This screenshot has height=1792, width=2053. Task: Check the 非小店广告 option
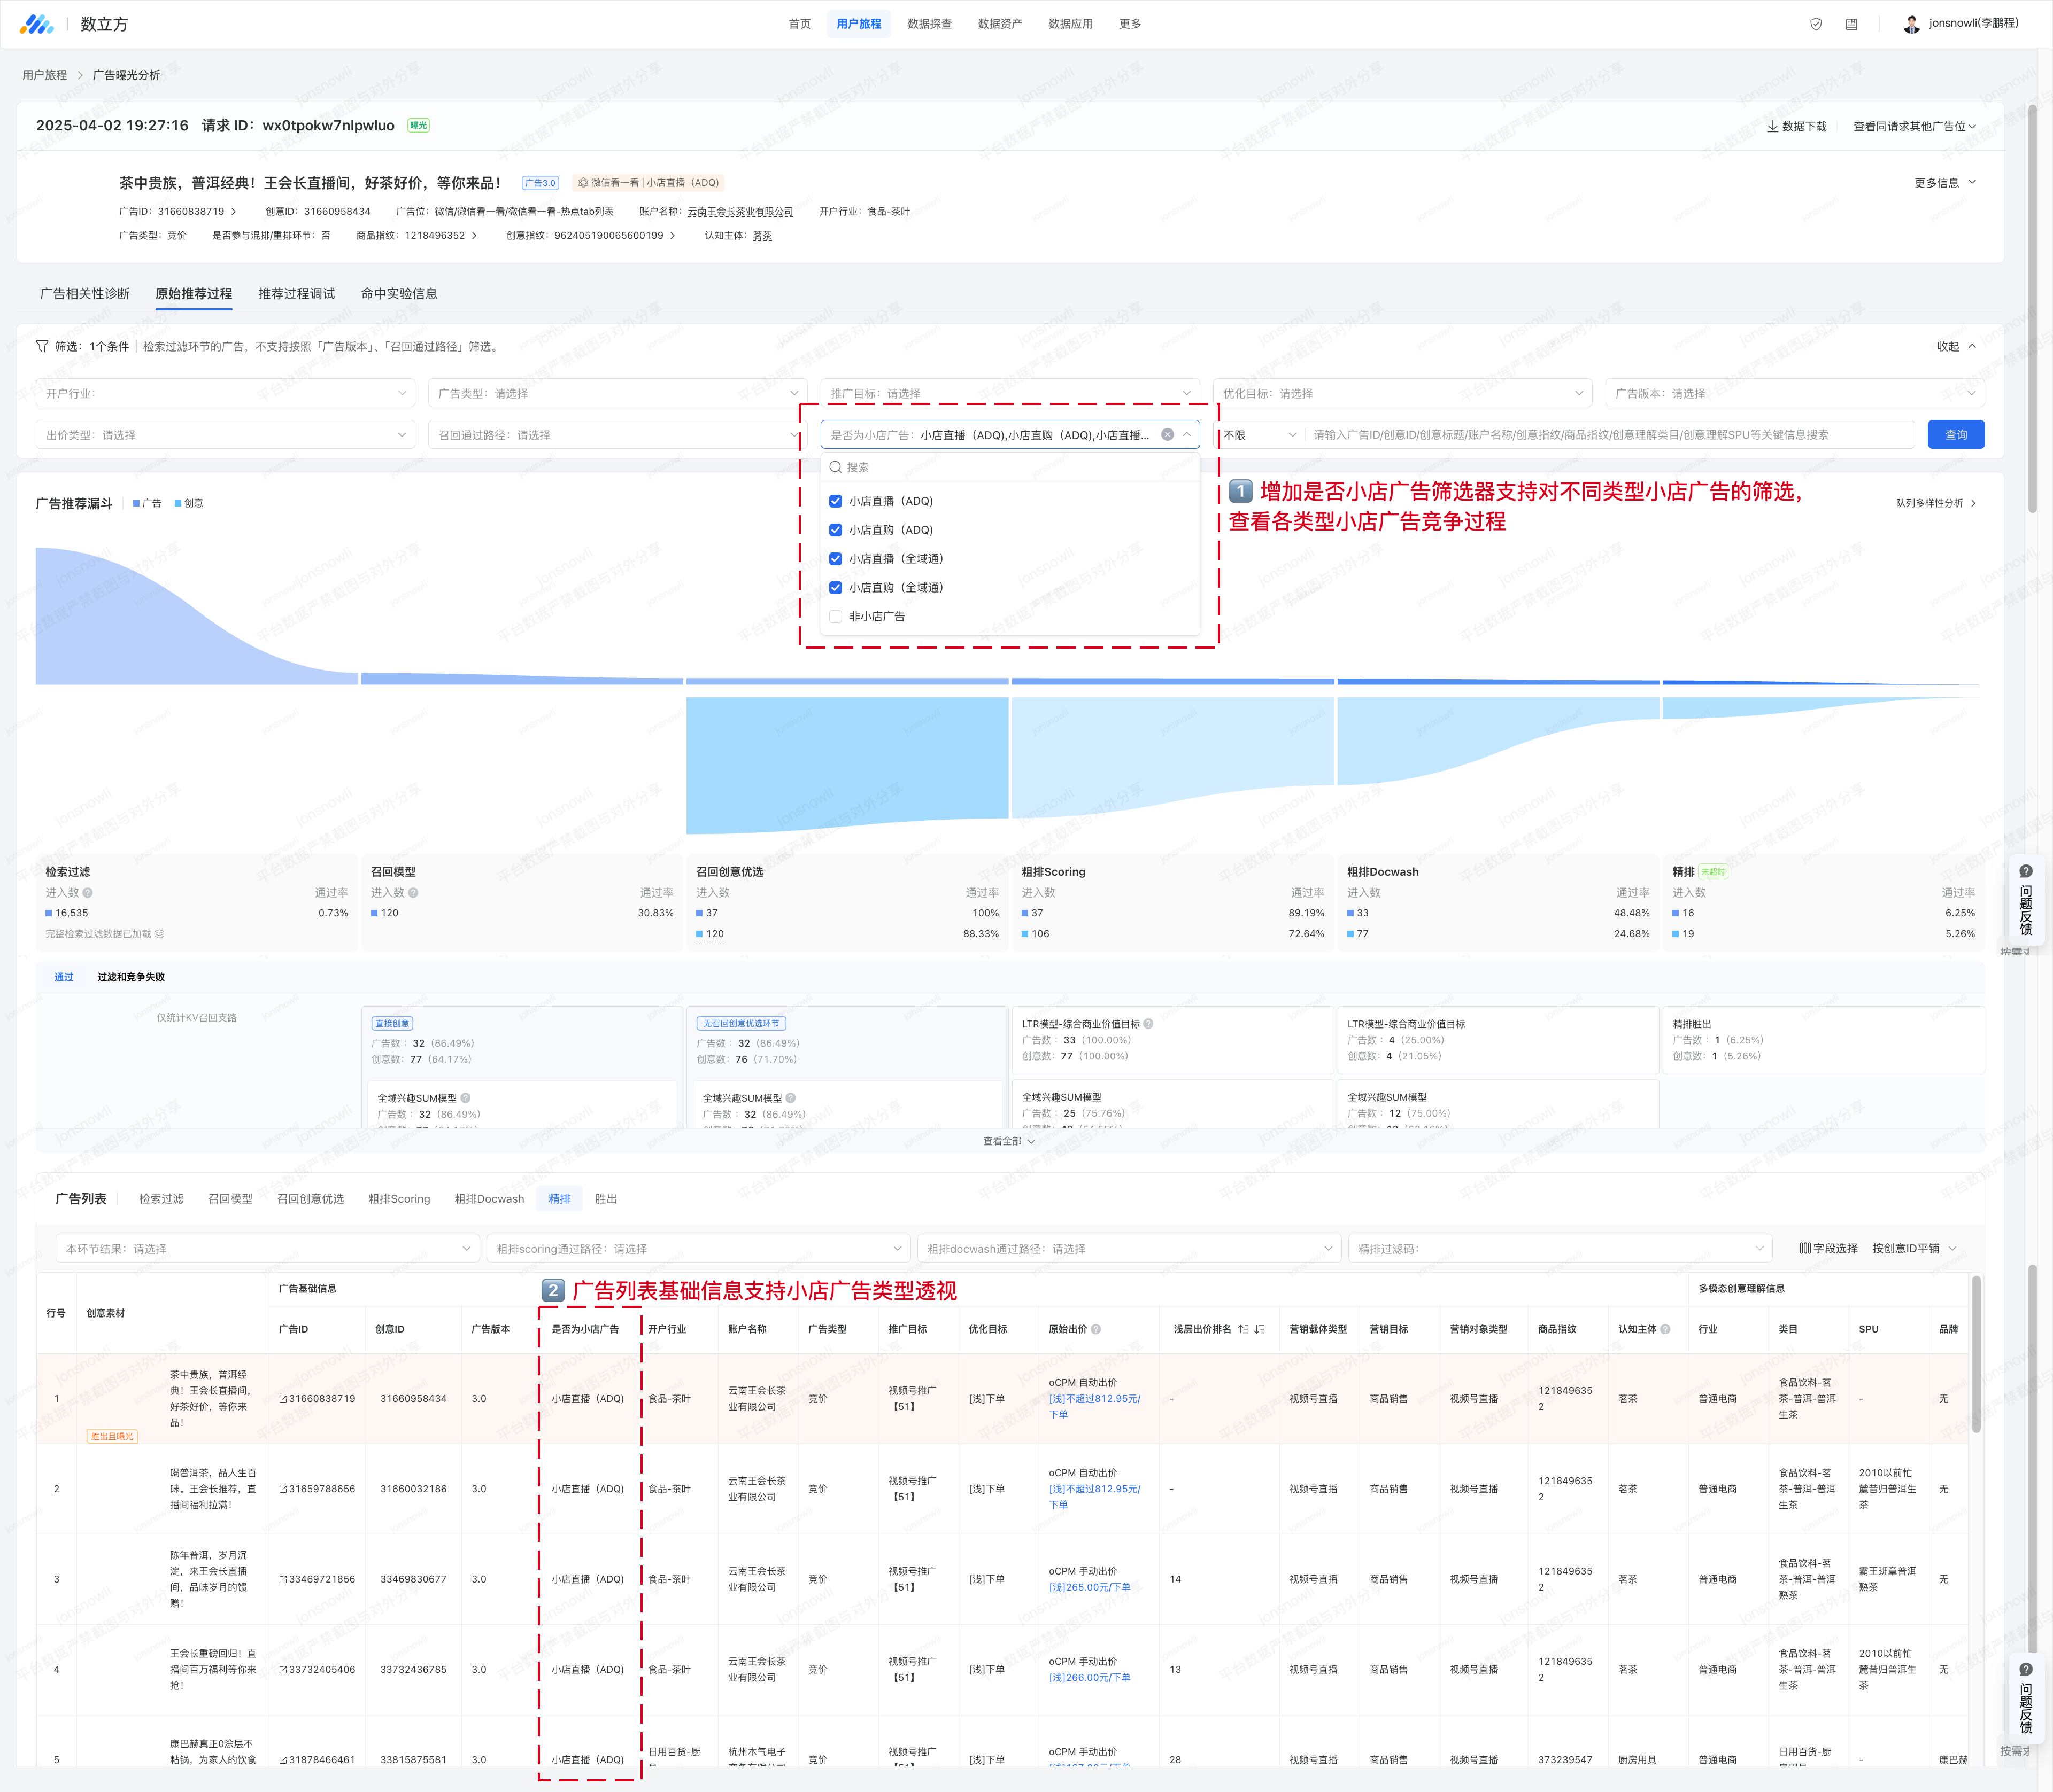[836, 617]
